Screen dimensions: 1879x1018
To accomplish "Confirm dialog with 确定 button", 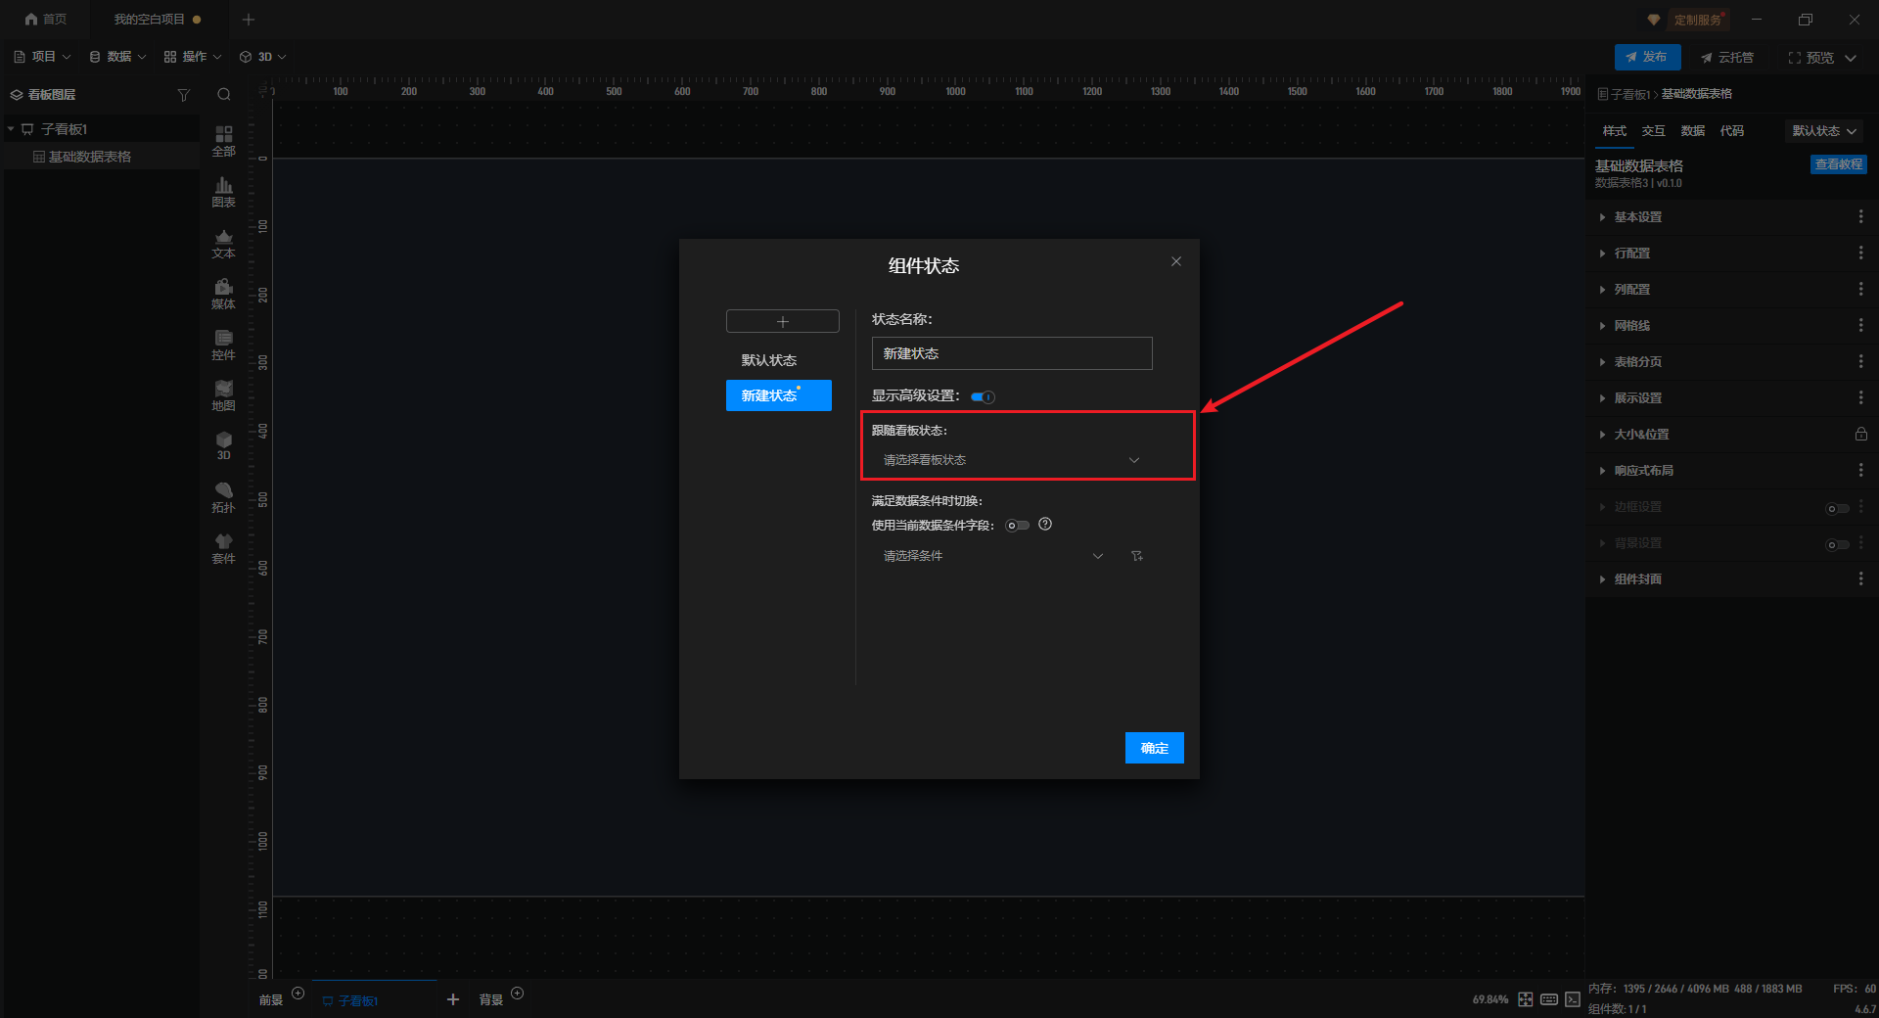I will pos(1154,748).
